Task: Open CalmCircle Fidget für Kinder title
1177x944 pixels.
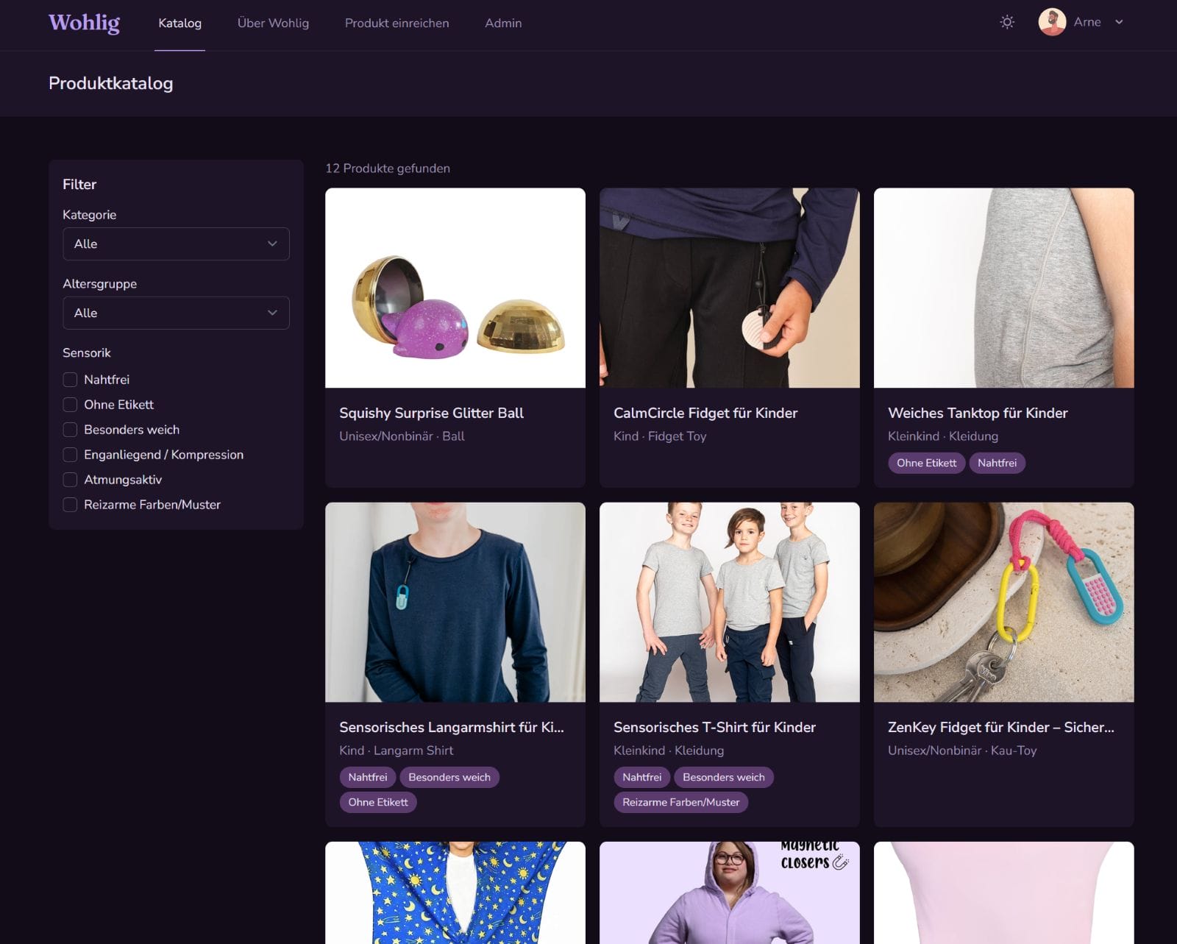Action: [x=705, y=413]
